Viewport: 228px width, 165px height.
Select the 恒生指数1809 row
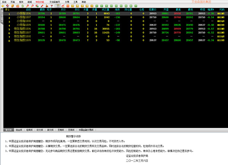[116, 40]
